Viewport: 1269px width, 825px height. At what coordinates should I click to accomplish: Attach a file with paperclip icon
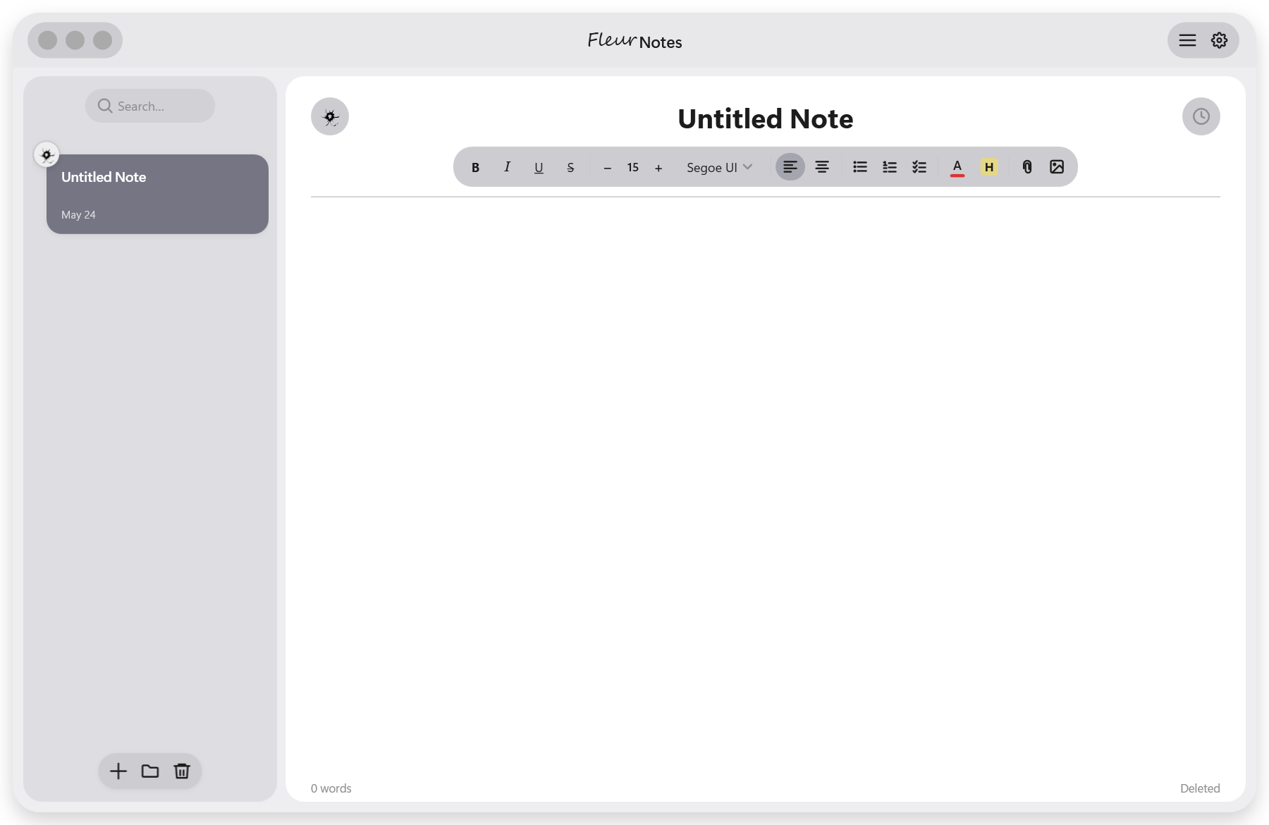pos(1027,167)
